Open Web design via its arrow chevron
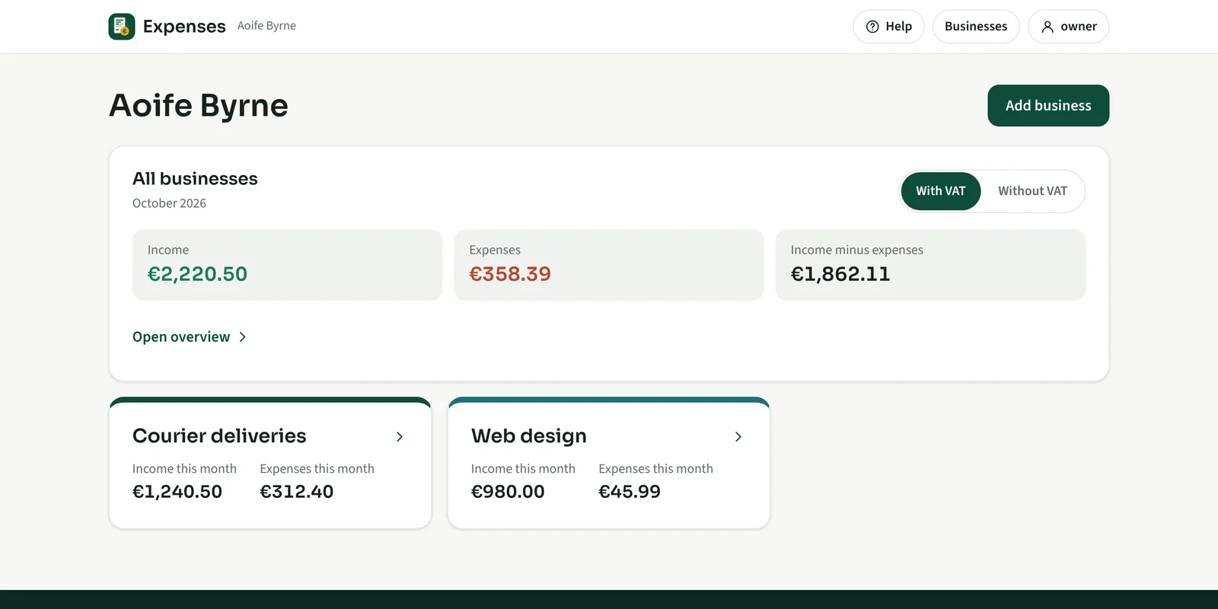This screenshot has width=1218, height=609. (738, 436)
